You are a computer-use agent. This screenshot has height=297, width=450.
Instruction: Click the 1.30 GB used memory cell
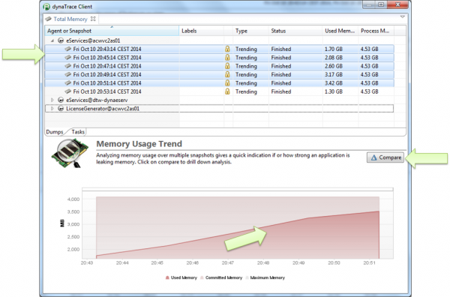[x=334, y=91]
